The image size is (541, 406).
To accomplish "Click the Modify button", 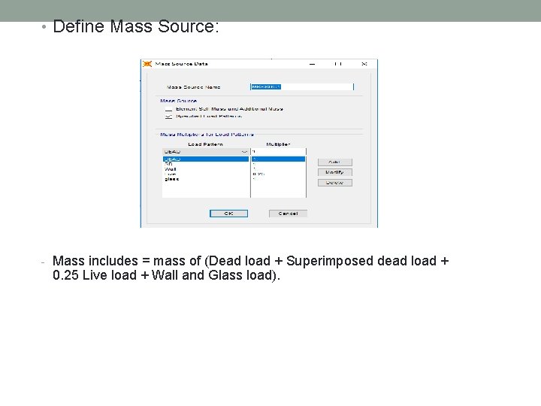I will point(334,172).
